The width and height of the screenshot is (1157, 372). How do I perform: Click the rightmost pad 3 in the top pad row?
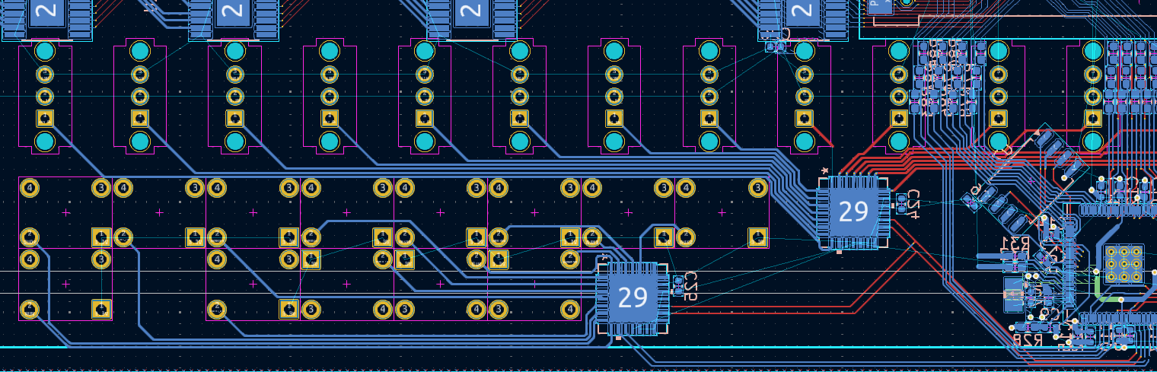point(757,188)
